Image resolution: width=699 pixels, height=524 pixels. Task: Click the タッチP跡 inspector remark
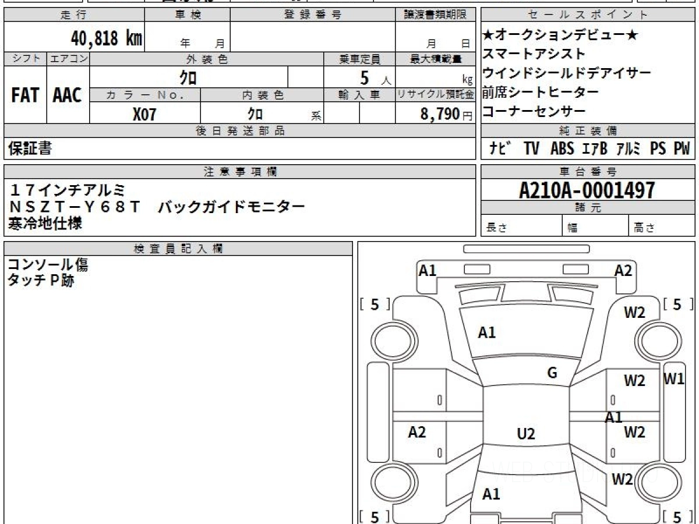(x=41, y=281)
